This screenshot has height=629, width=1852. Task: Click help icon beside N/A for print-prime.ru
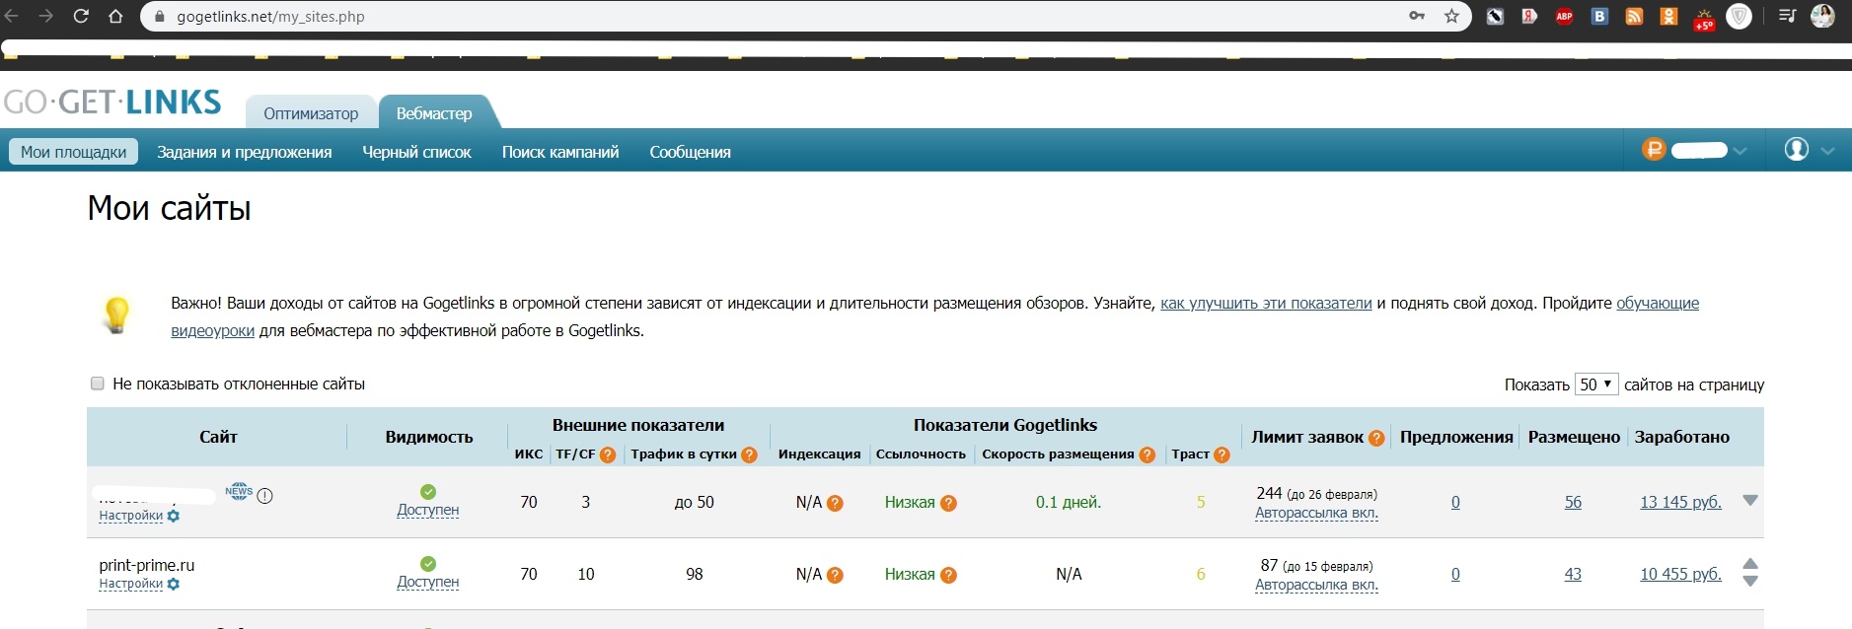(835, 575)
